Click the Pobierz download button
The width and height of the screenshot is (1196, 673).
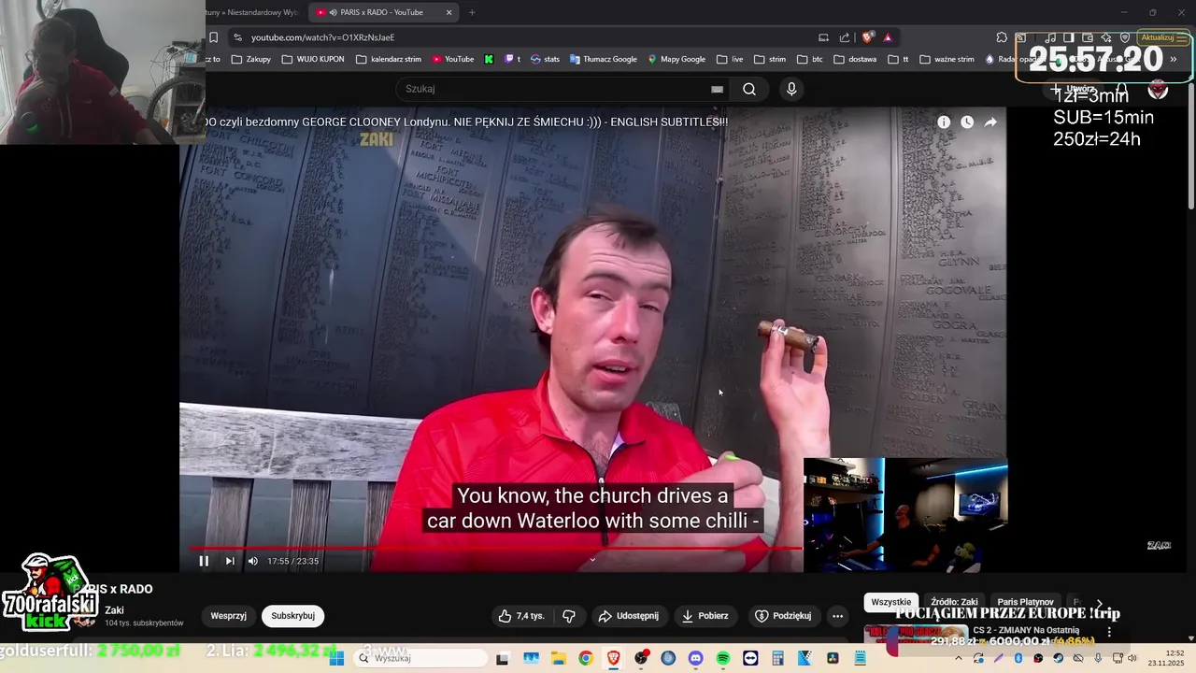coord(705,616)
